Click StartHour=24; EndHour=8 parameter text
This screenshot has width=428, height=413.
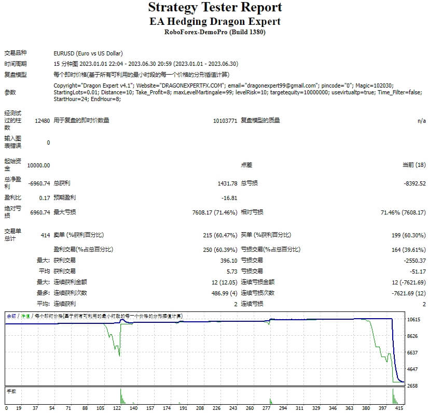click(87, 99)
